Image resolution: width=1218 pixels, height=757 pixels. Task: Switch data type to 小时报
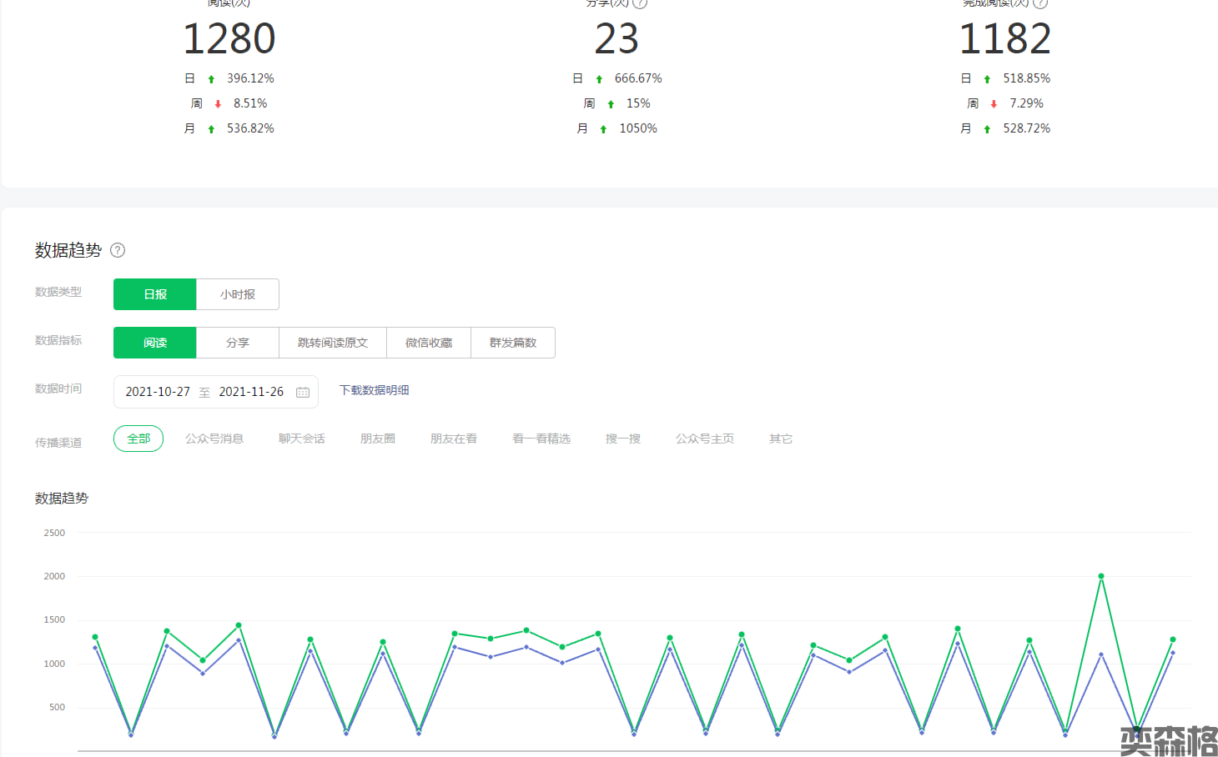click(x=238, y=294)
